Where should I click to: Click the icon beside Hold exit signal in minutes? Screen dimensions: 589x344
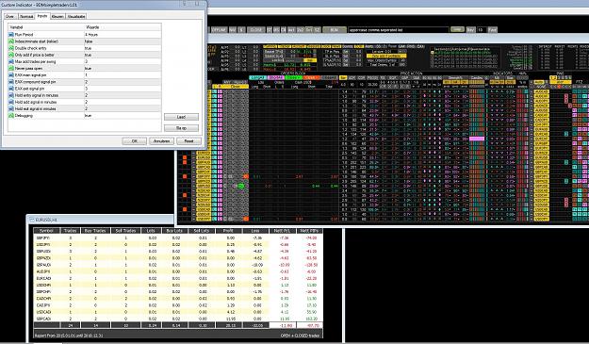11,109
